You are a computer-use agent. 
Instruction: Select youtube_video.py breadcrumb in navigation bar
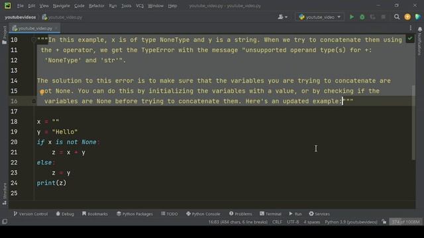coord(62,17)
